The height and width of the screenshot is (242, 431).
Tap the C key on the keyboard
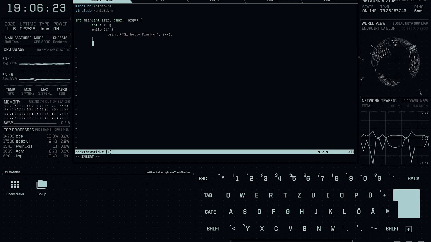(x=276, y=229)
